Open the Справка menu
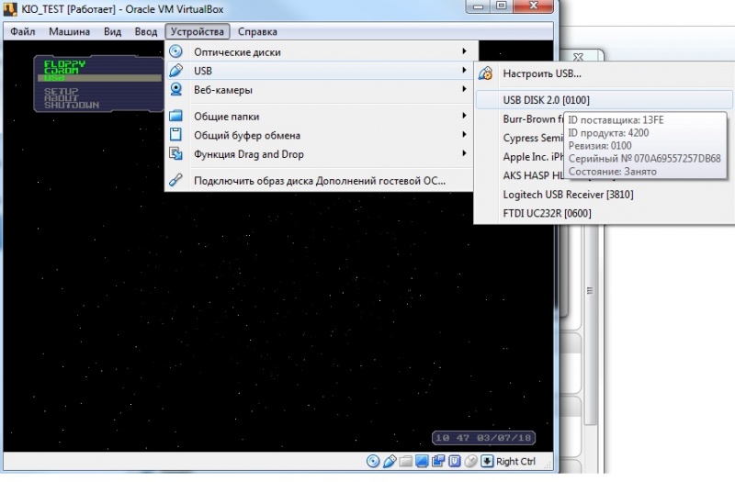735x482 pixels. [257, 31]
